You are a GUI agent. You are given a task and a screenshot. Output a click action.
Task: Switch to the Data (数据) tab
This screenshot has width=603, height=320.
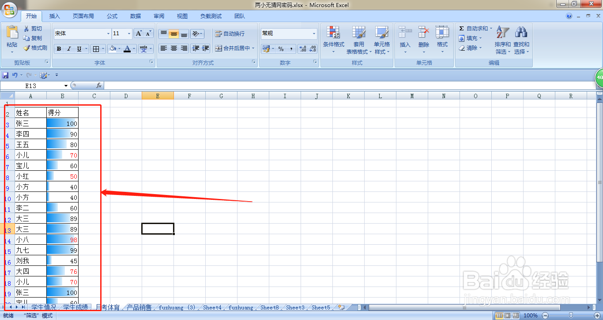click(136, 16)
